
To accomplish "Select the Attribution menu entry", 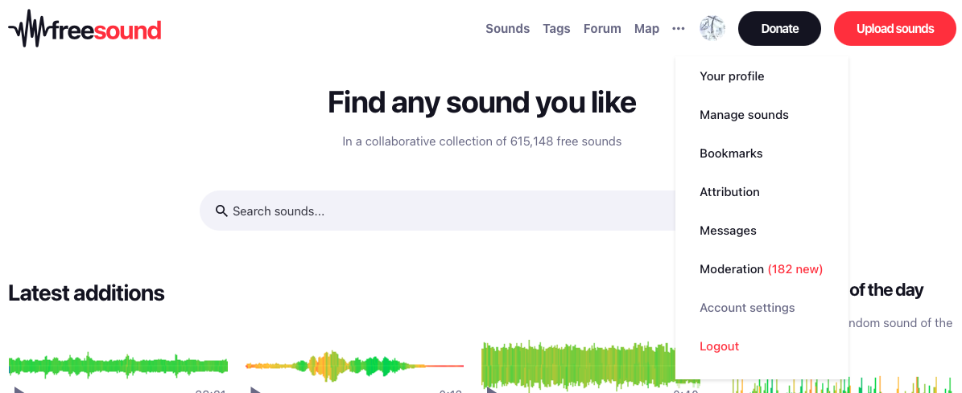I will click(x=729, y=192).
